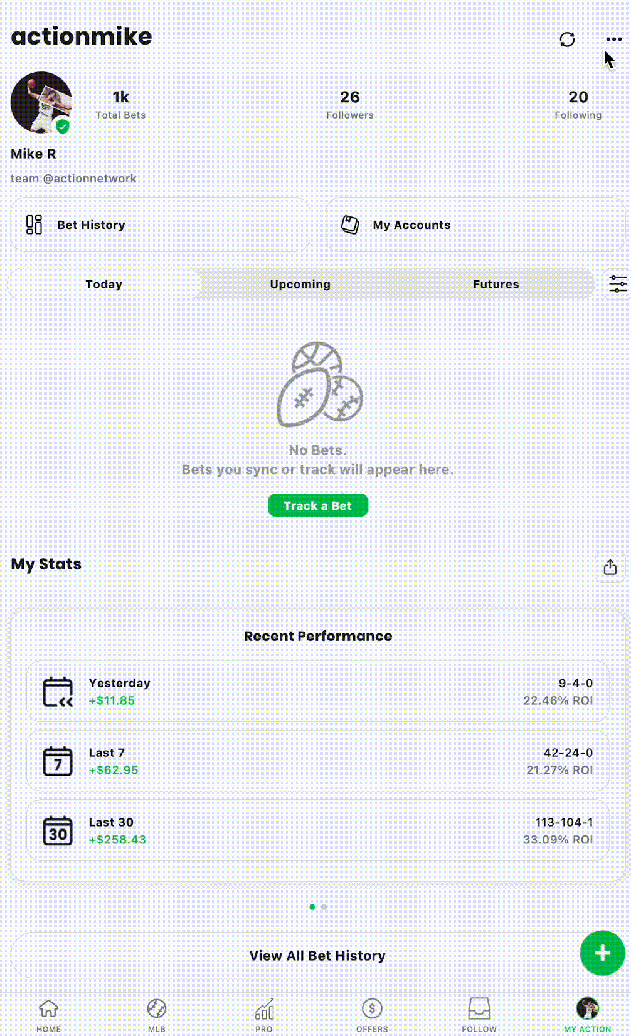Open the bet filter settings icon

coord(617,284)
